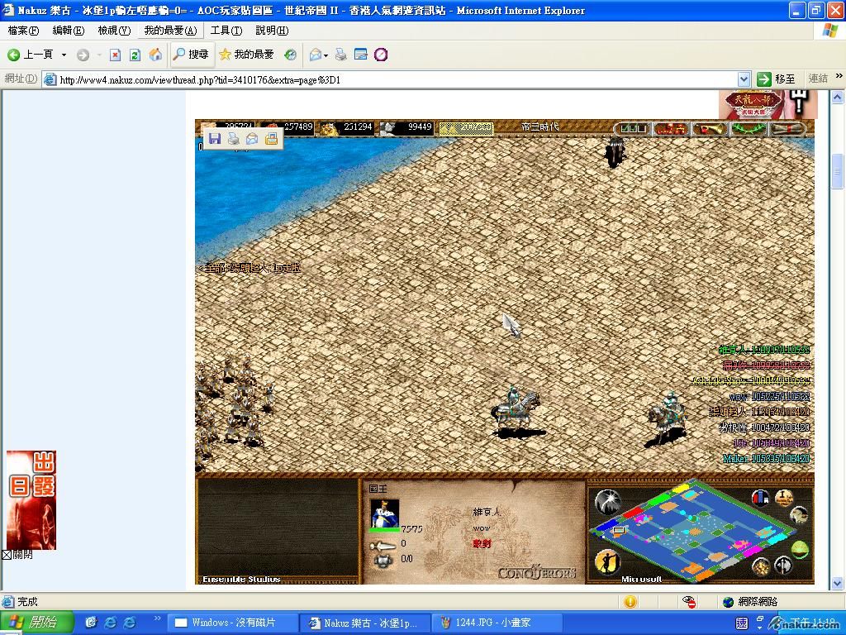The width and height of the screenshot is (846, 635).
Task: Open the 說明(H) menu
Action: pyautogui.click(x=271, y=31)
